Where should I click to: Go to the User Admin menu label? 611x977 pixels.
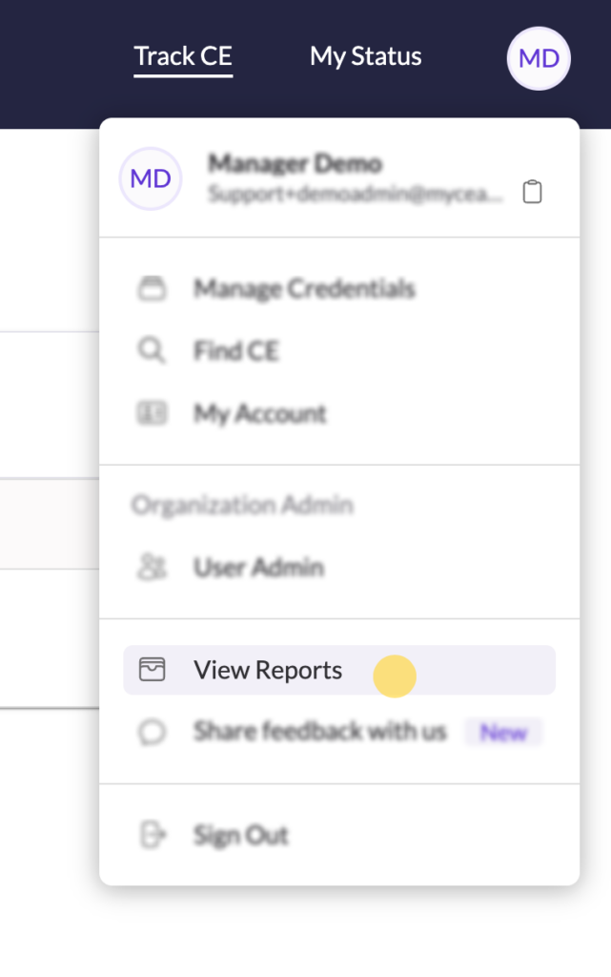pos(258,568)
